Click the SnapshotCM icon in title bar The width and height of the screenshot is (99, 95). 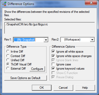pos(4,4)
